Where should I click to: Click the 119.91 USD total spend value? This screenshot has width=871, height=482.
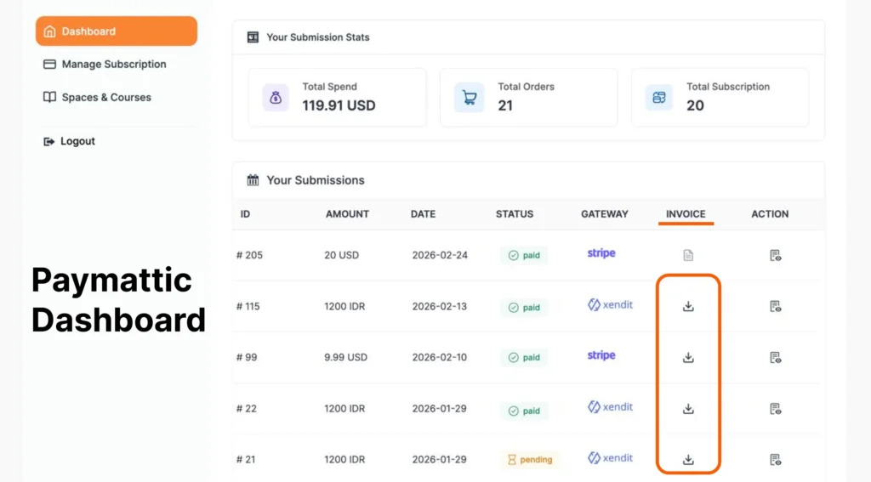coord(339,105)
